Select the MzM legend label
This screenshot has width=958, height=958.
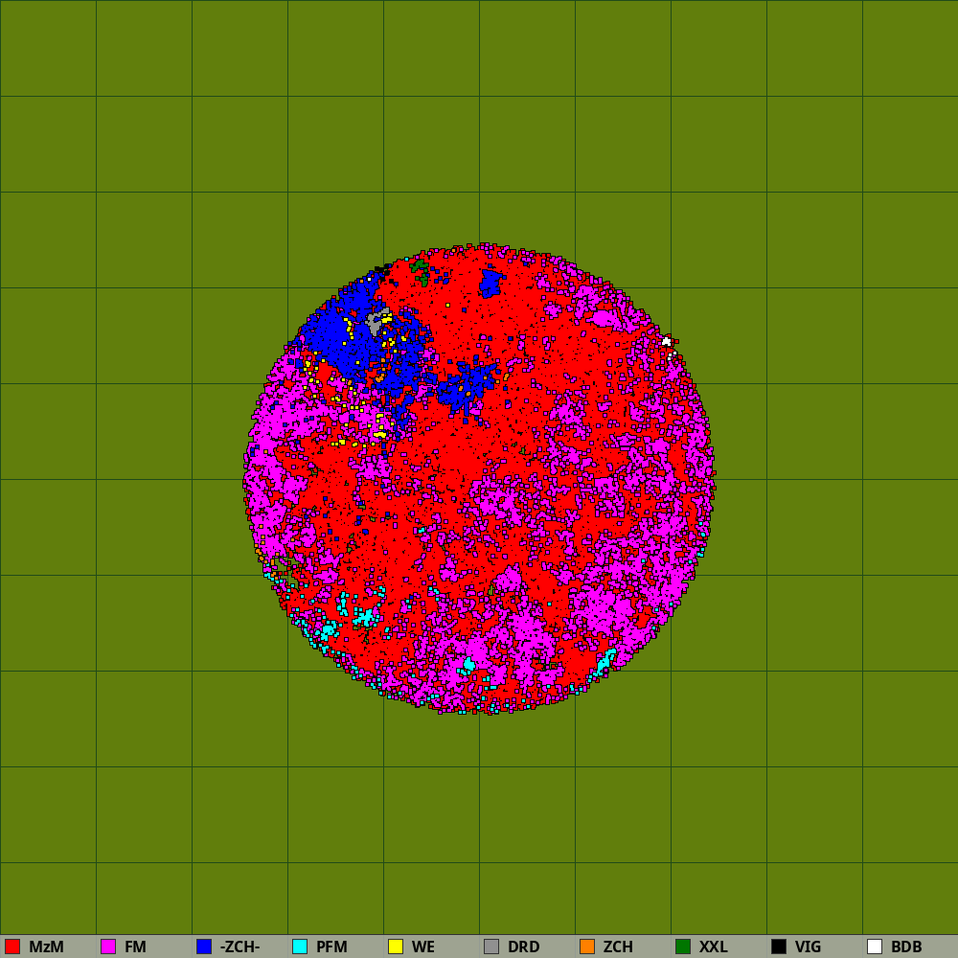46,947
